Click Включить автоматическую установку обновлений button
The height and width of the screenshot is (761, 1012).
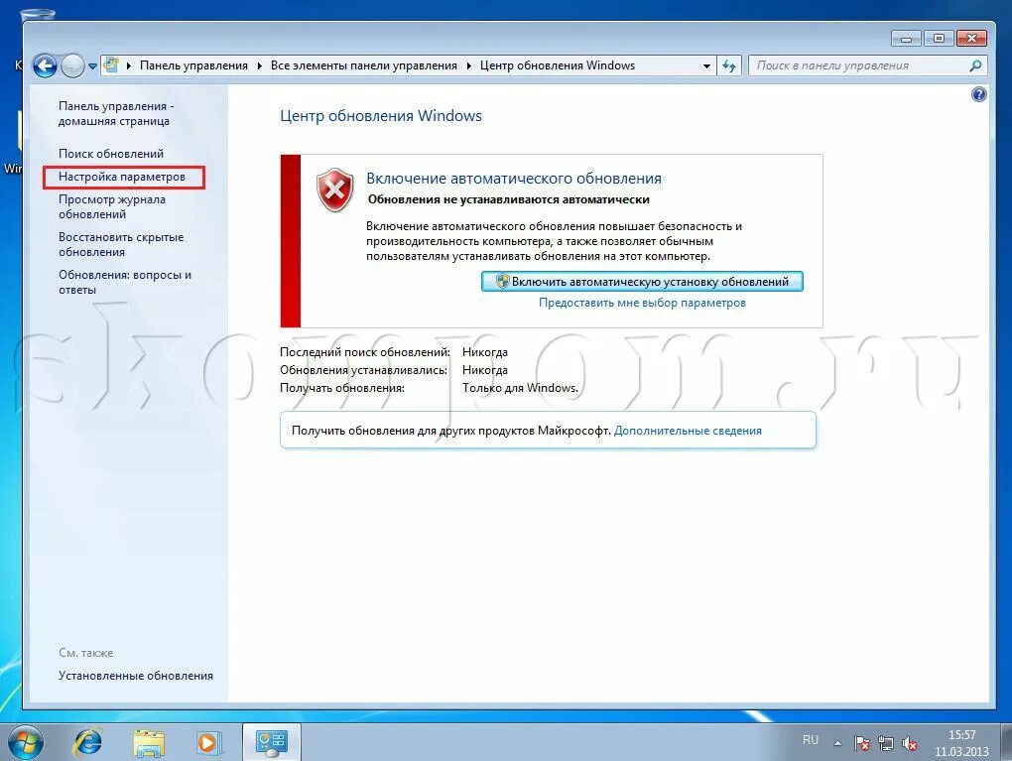[x=642, y=282]
